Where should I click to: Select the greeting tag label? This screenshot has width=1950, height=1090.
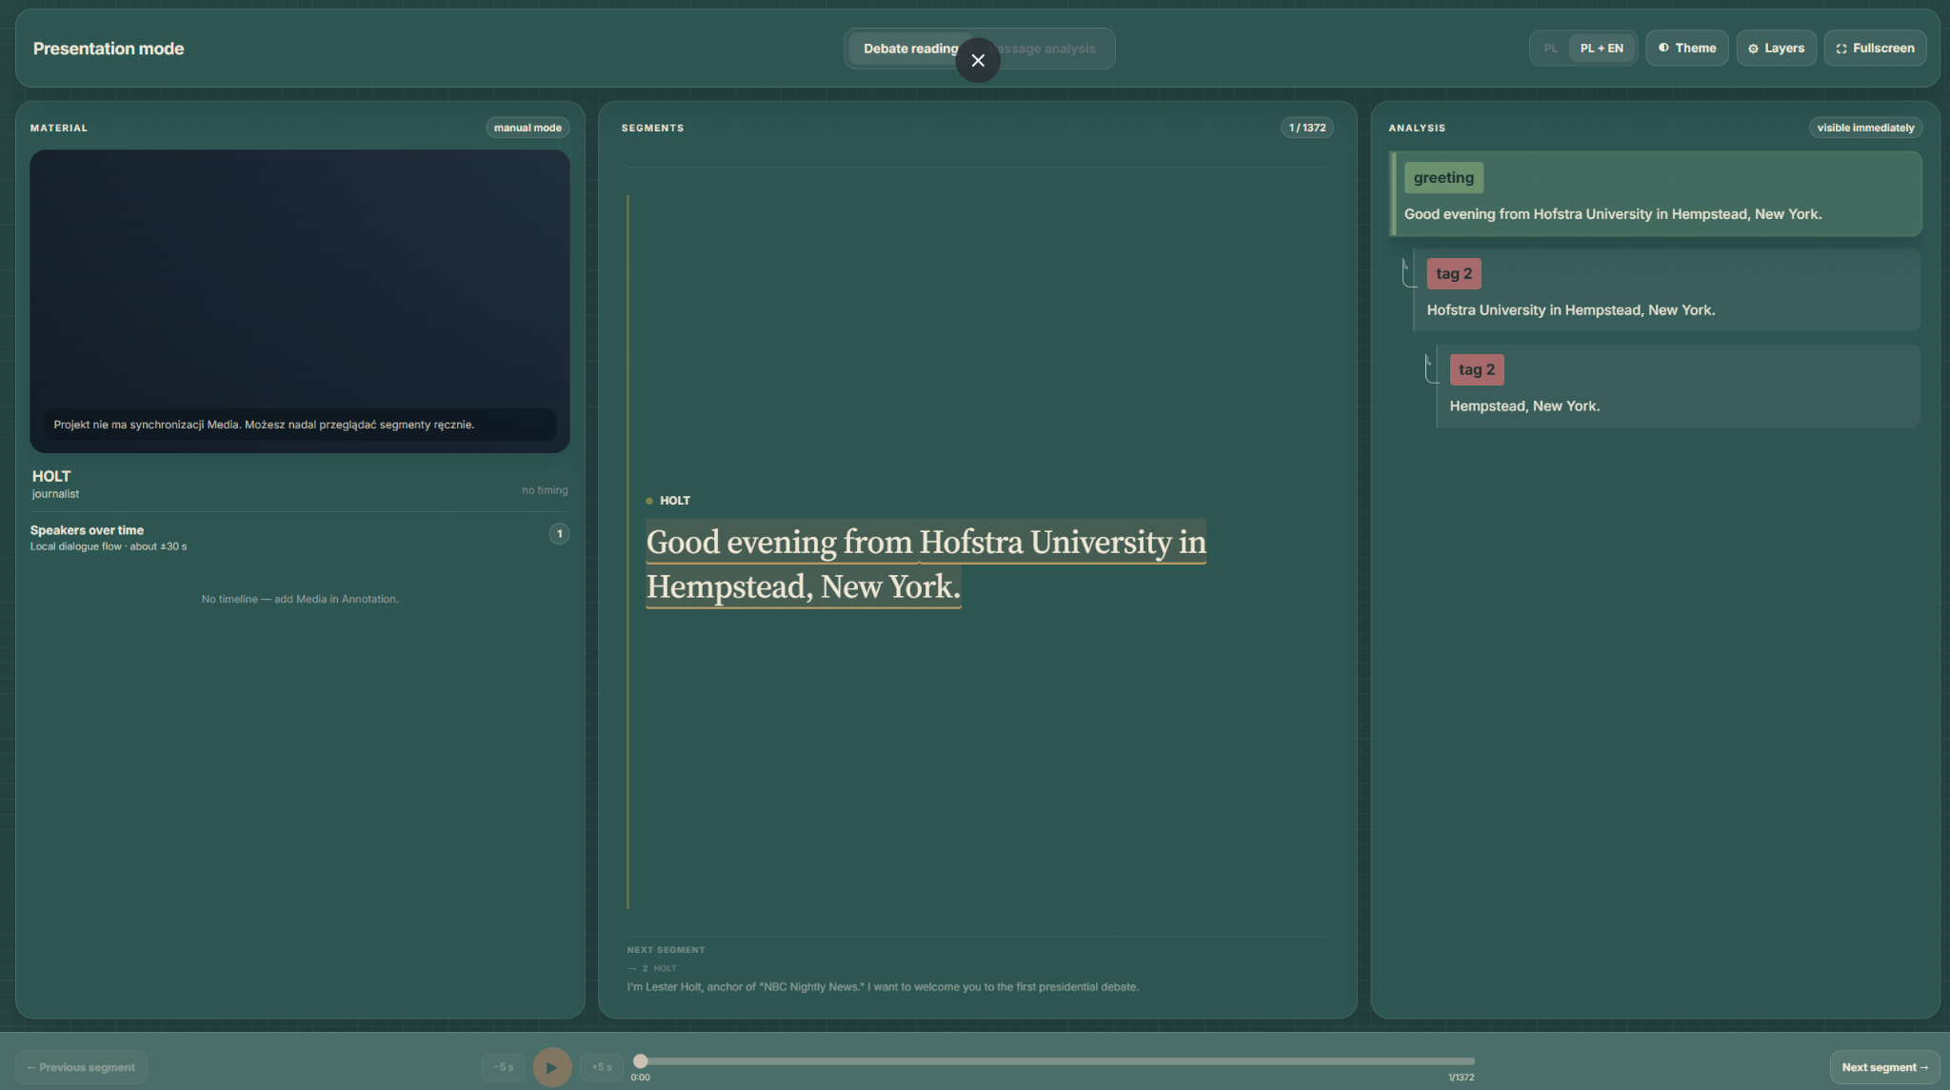(x=1443, y=177)
